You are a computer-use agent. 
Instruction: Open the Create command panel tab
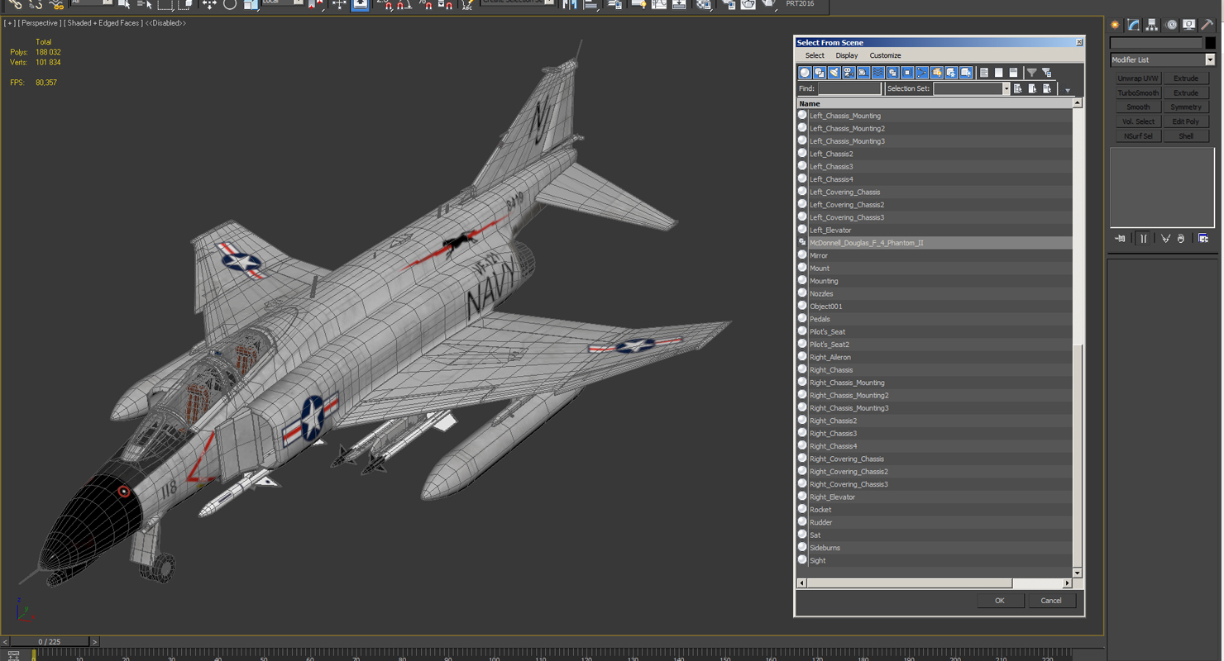(1115, 25)
